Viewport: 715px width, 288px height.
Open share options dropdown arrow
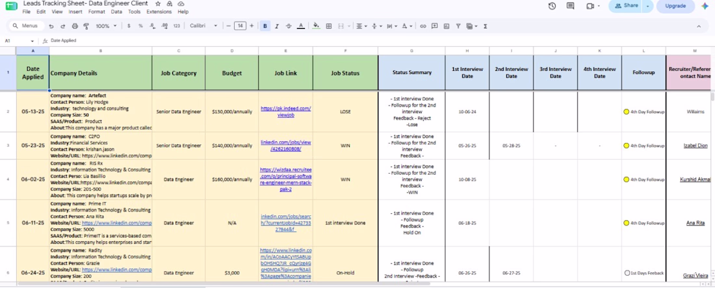point(647,6)
